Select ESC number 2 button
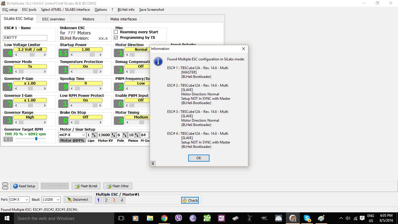 tap(106, 200)
